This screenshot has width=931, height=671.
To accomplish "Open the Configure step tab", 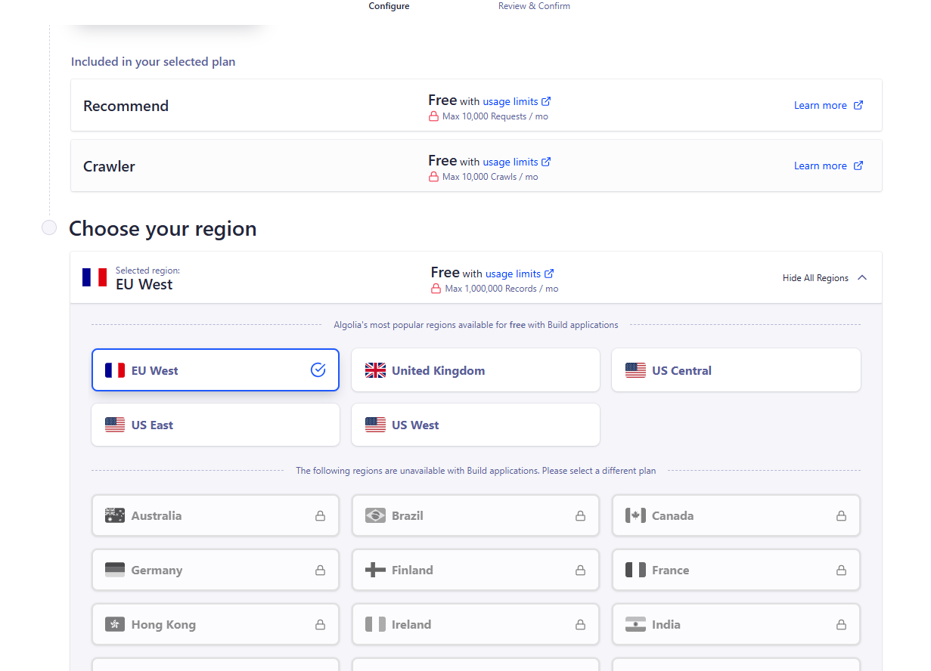I will pos(389,6).
